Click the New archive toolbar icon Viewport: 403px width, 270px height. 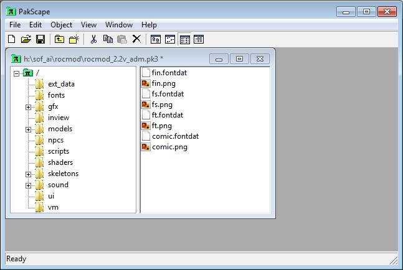11,39
